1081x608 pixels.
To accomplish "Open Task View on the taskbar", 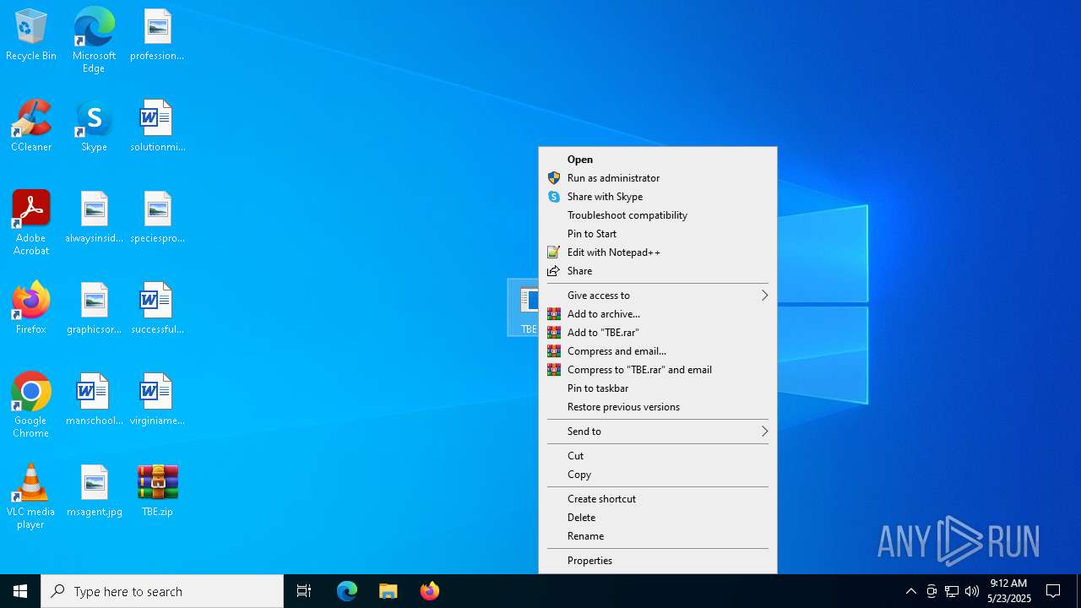I will tap(304, 591).
